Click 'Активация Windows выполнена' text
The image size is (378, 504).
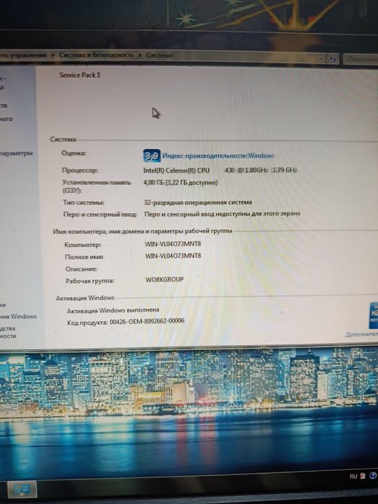point(113,310)
